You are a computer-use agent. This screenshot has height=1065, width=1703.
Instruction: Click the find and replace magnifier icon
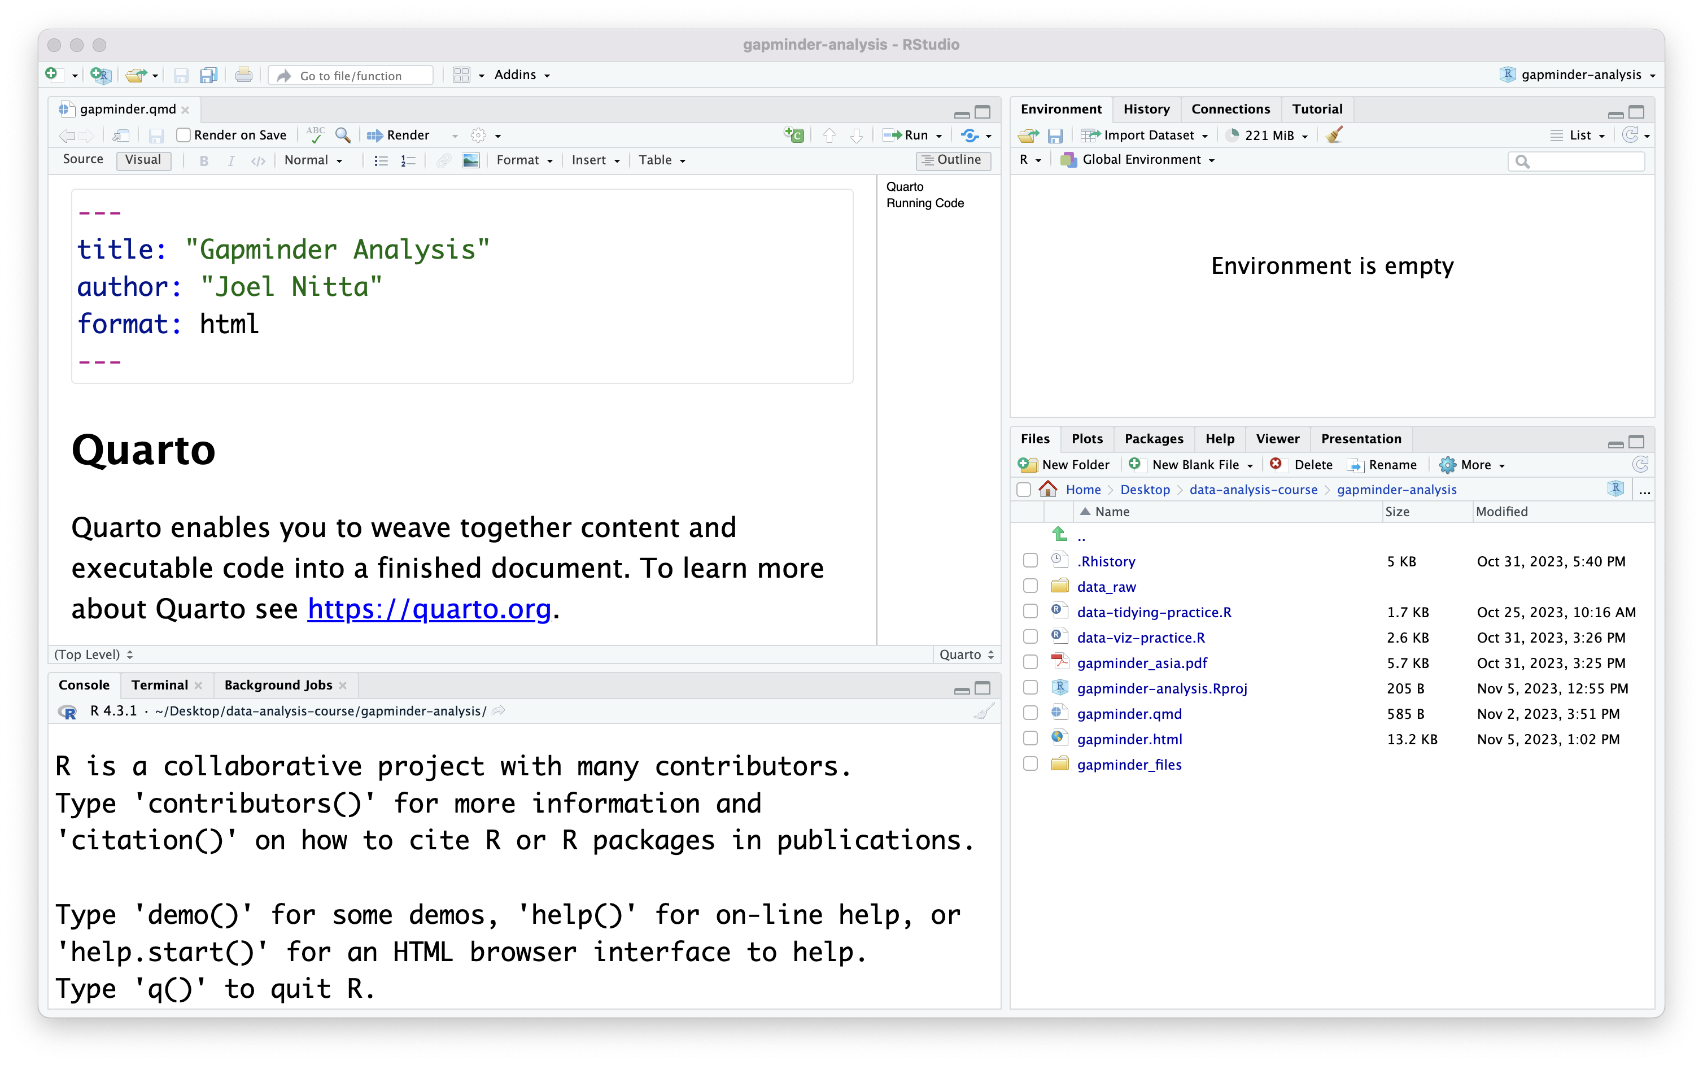(343, 135)
